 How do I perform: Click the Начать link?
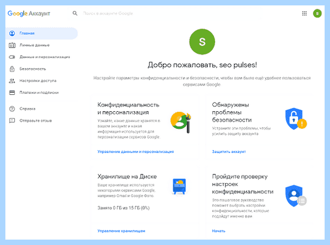(x=218, y=231)
